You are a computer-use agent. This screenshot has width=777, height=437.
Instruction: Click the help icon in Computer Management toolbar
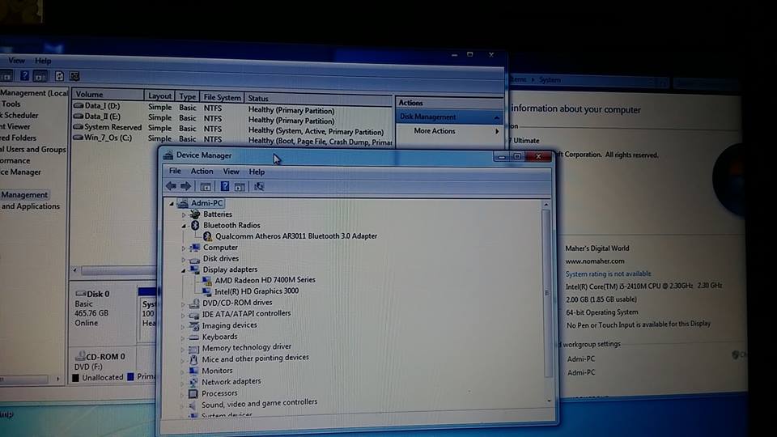24,75
